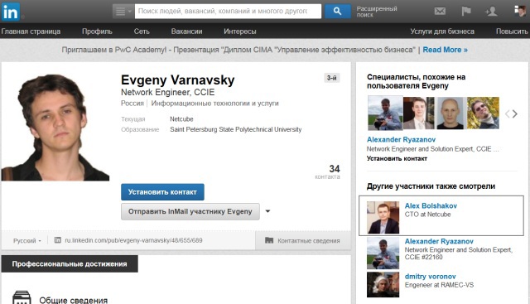Open the Расширенный поиск link
530x304 pixels.
click(x=377, y=12)
